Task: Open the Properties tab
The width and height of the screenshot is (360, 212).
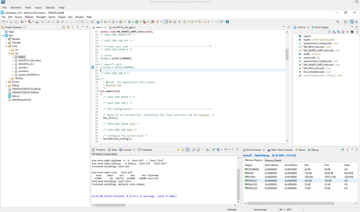Action: (145, 150)
